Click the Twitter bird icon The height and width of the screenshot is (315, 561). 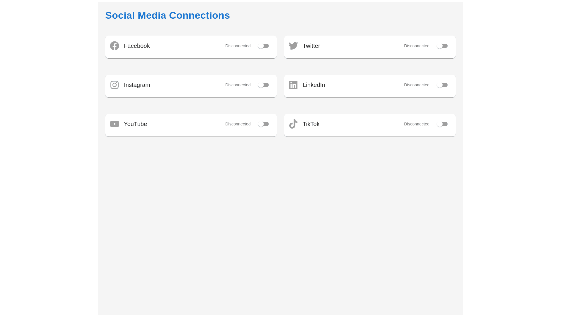point(293,46)
